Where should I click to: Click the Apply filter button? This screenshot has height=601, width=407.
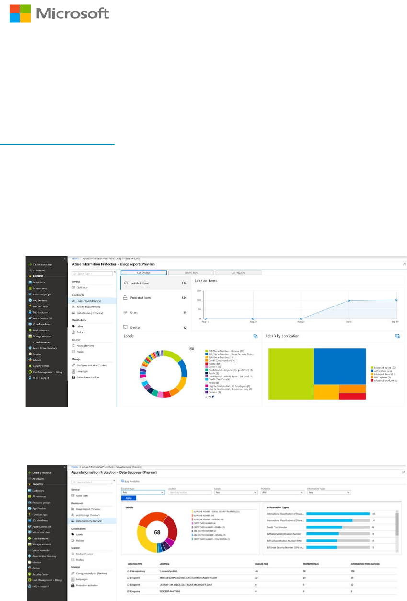[x=128, y=498]
